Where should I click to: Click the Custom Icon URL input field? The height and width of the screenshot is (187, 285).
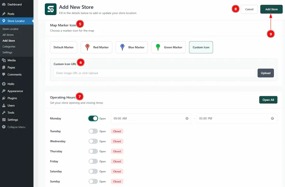153,73
